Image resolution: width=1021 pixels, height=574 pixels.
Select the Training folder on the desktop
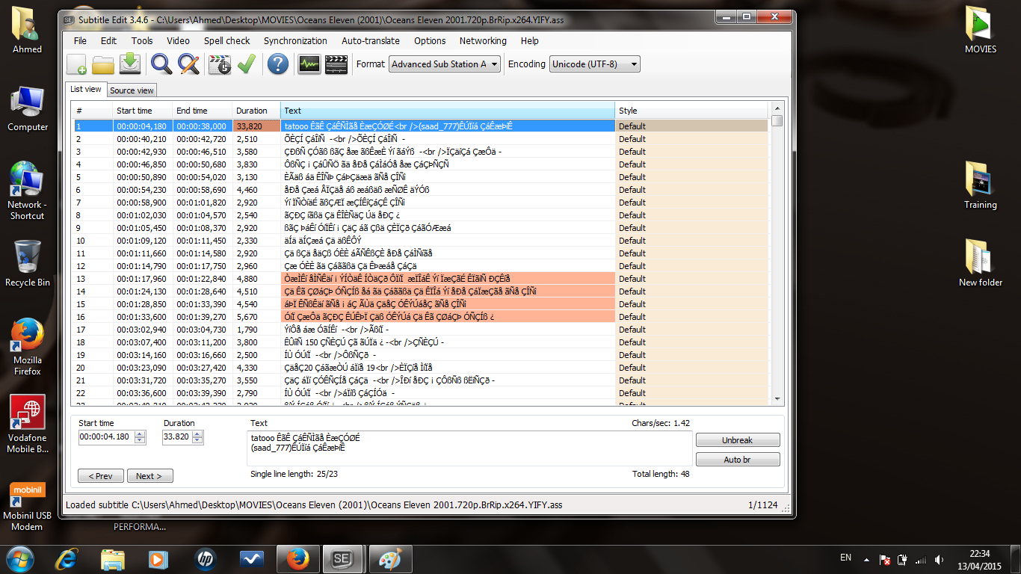[981, 186]
